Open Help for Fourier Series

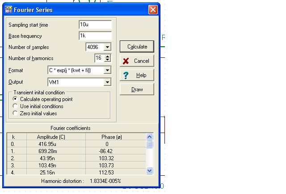click(137, 75)
